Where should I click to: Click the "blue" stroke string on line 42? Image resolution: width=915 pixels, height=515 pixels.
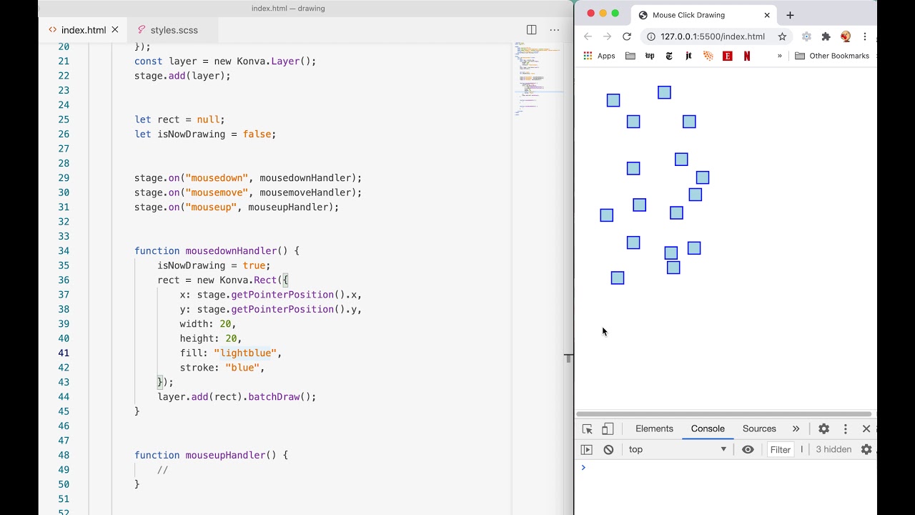(x=242, y=368)
